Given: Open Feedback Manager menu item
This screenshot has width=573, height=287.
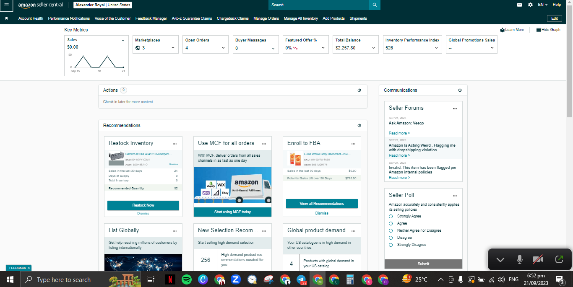Looking at the screenshot, I should (151, 18).
